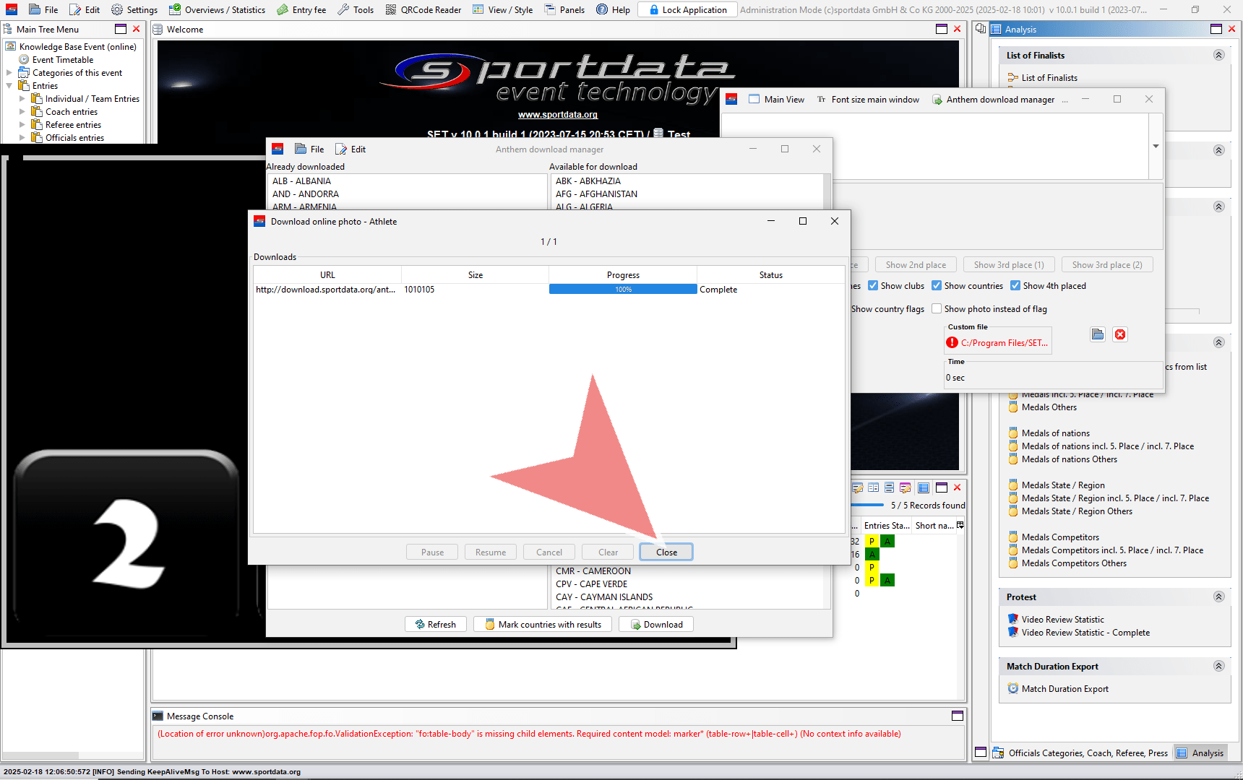1243x780 pixels.
Task: Collapse the List of Finalists section
Action: (1218, 56)
